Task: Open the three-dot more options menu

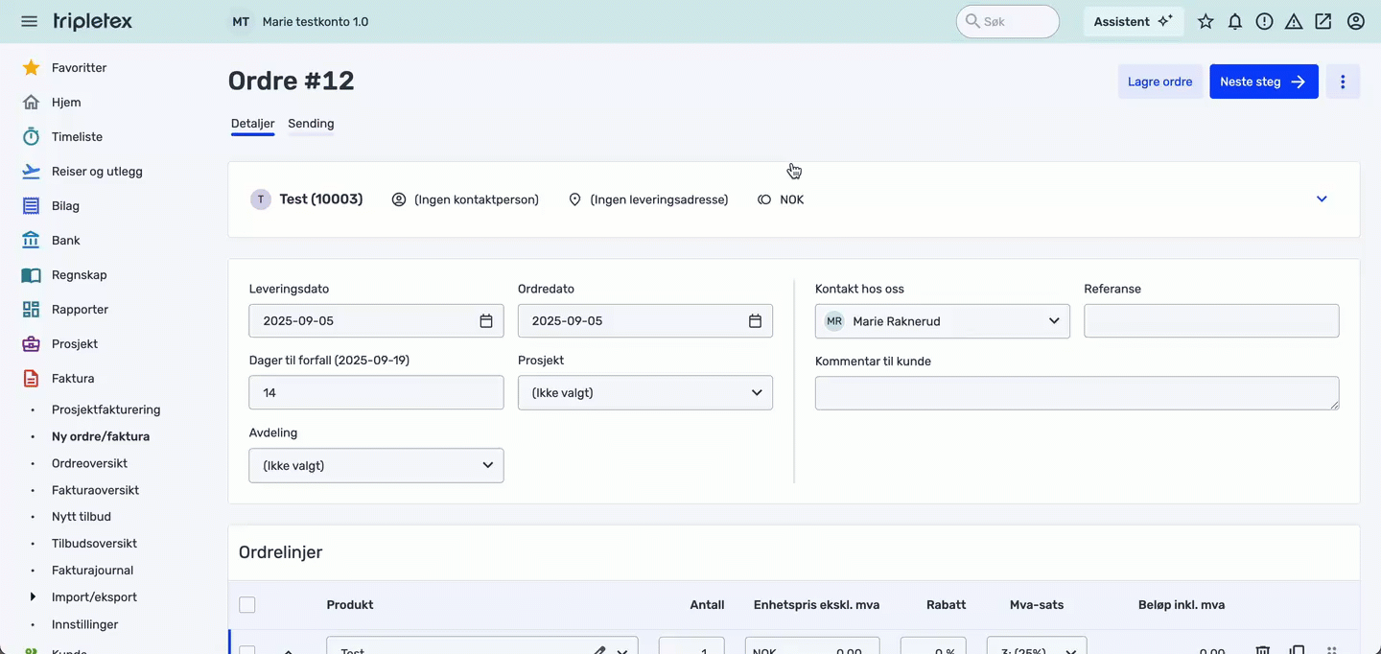Action: point(1343,82)
